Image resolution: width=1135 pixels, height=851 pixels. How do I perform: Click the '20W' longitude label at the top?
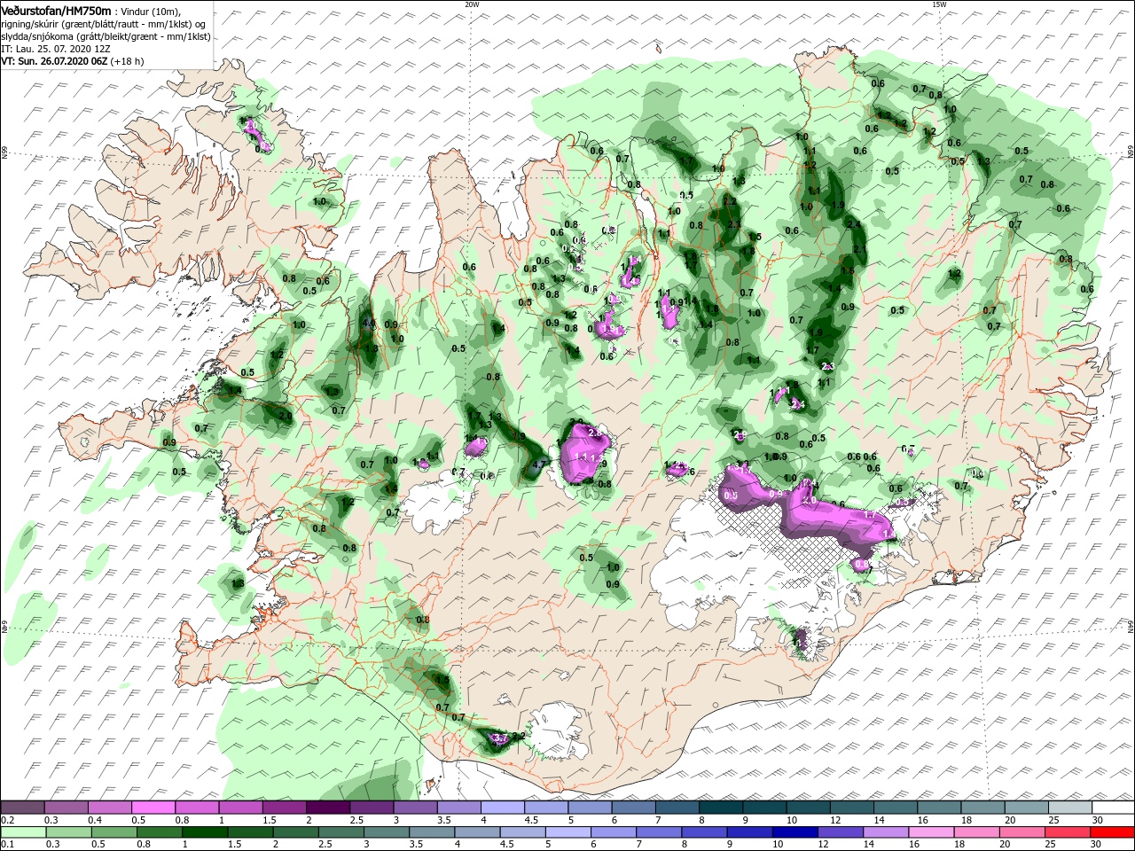[471, 4]
